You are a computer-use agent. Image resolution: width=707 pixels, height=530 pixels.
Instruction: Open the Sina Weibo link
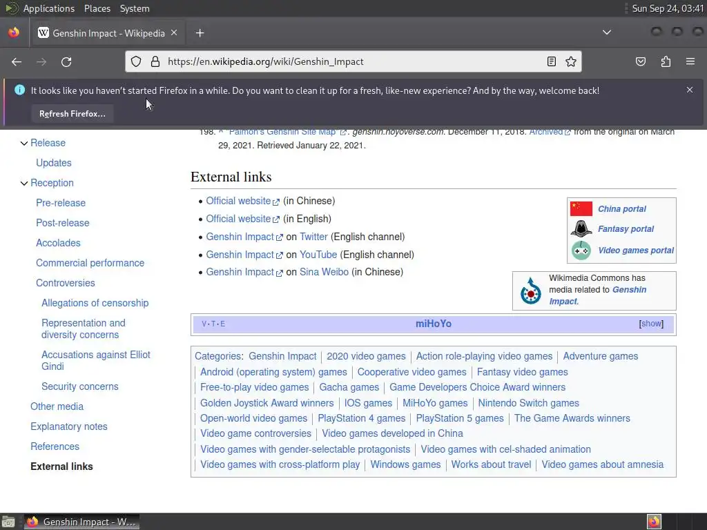(x=324, y=272)
